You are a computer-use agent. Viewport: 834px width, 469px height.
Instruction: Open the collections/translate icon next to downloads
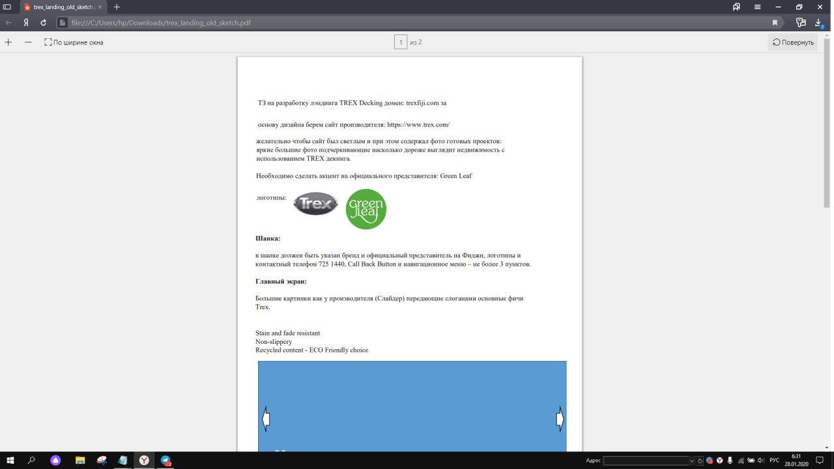[801, 22]
